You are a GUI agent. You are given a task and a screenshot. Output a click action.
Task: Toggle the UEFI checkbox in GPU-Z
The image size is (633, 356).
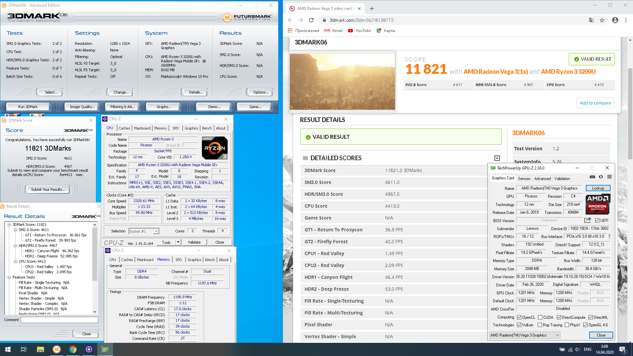597,221
